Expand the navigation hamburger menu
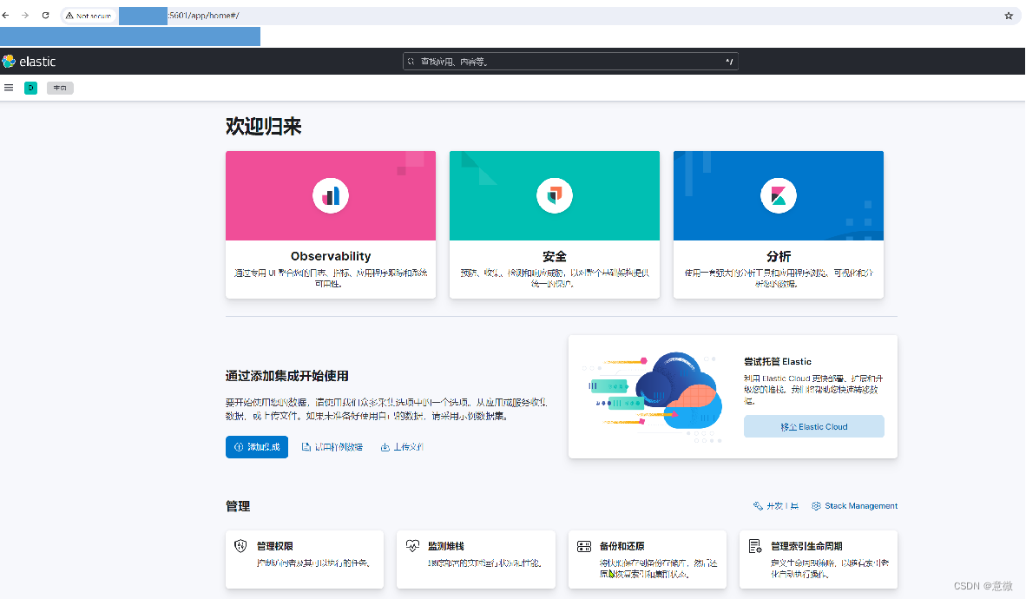The image size is (1026, 599). coord(9,87)
